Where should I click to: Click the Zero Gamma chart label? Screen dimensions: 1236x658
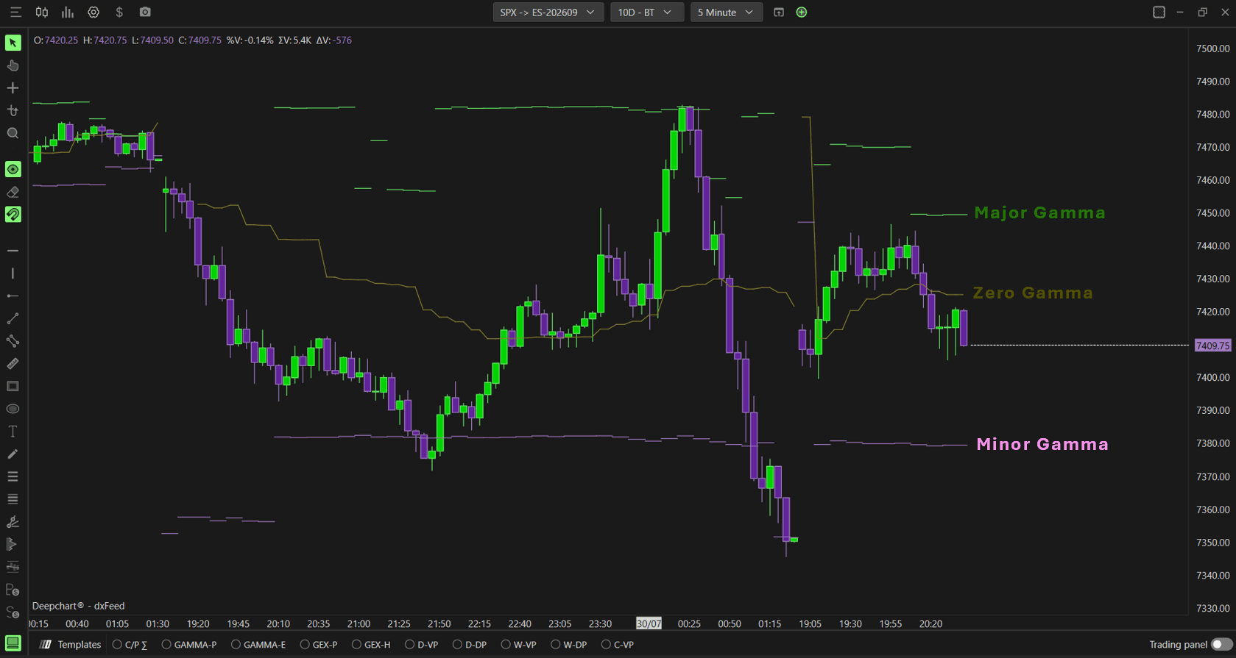[x=1033, y=293]
